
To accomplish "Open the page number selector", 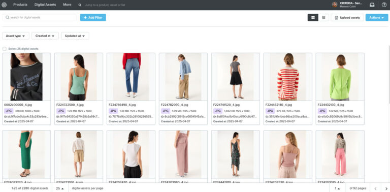I will pyautogui.click(x=337, y=188).
